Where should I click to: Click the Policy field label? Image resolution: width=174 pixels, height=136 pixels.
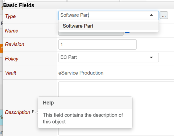coord(12,59)
